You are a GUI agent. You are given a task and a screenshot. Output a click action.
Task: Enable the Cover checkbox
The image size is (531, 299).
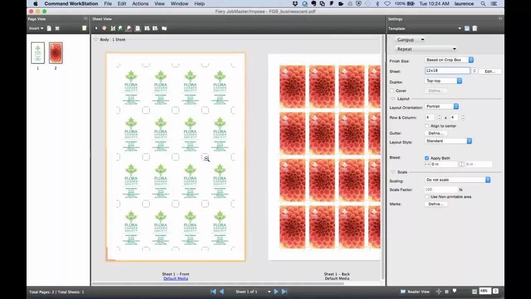[x=392, y=91]
